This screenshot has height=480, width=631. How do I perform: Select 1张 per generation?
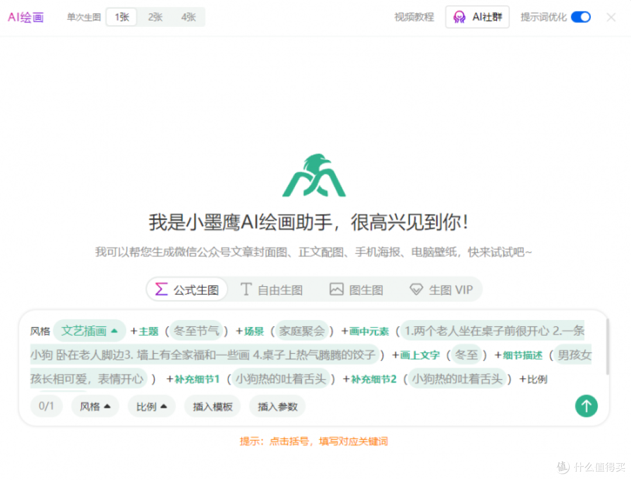pyautogui.click(x=122, y=17)
